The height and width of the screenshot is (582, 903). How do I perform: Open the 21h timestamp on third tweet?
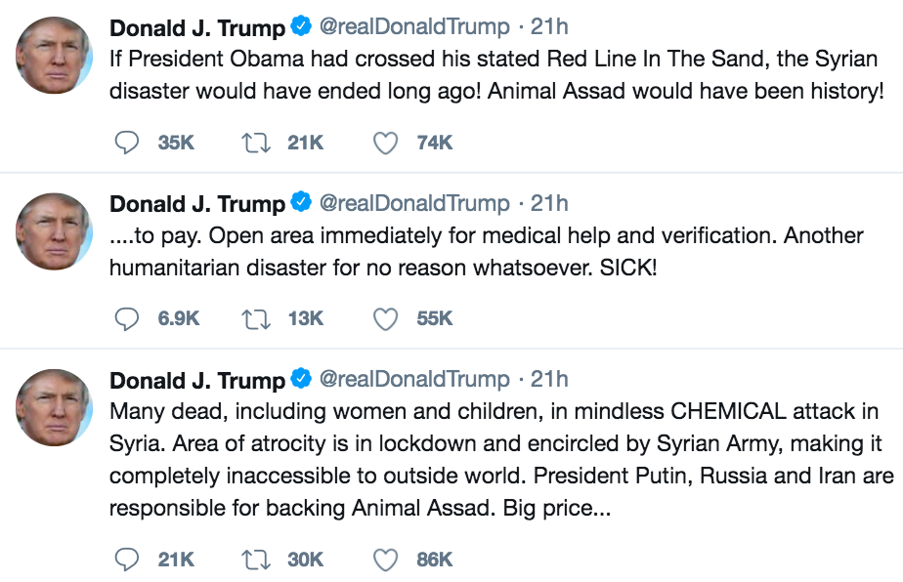[x=548, y=379]
